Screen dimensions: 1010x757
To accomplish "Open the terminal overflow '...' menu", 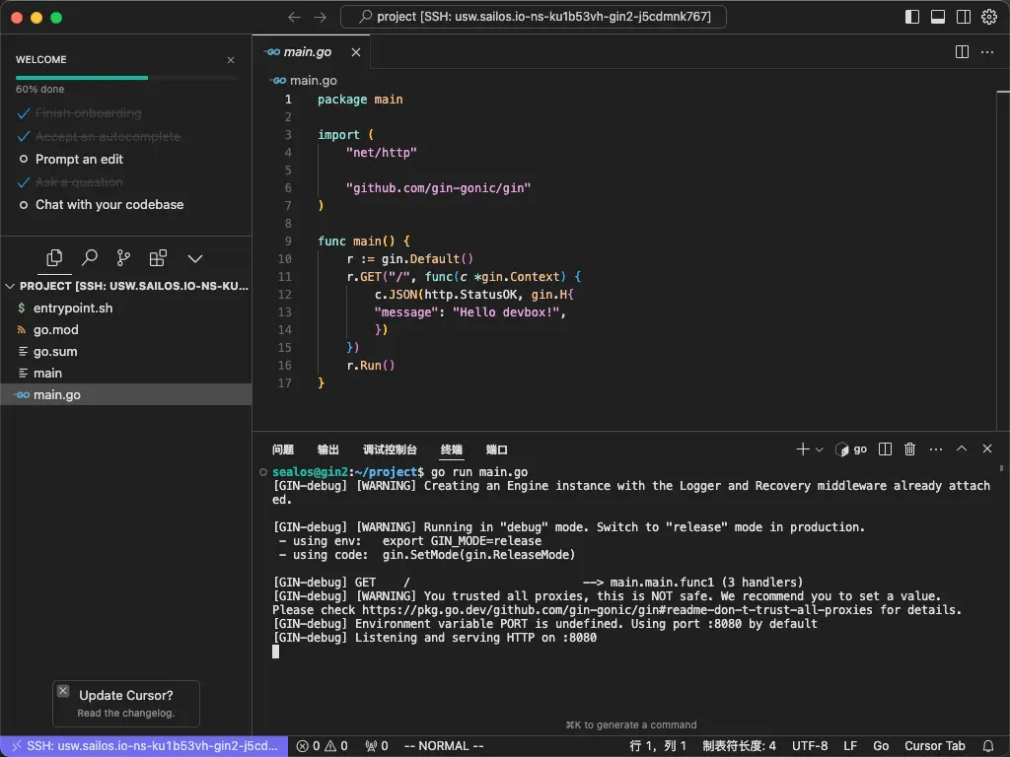I will (935, 448).
